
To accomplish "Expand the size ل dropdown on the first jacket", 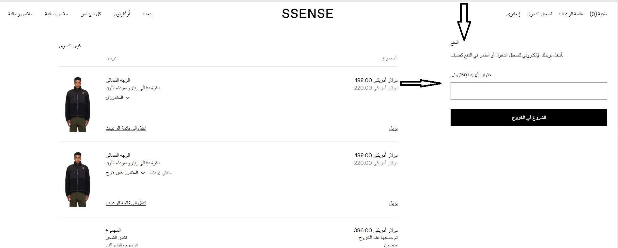I will (x=127, y=98).
